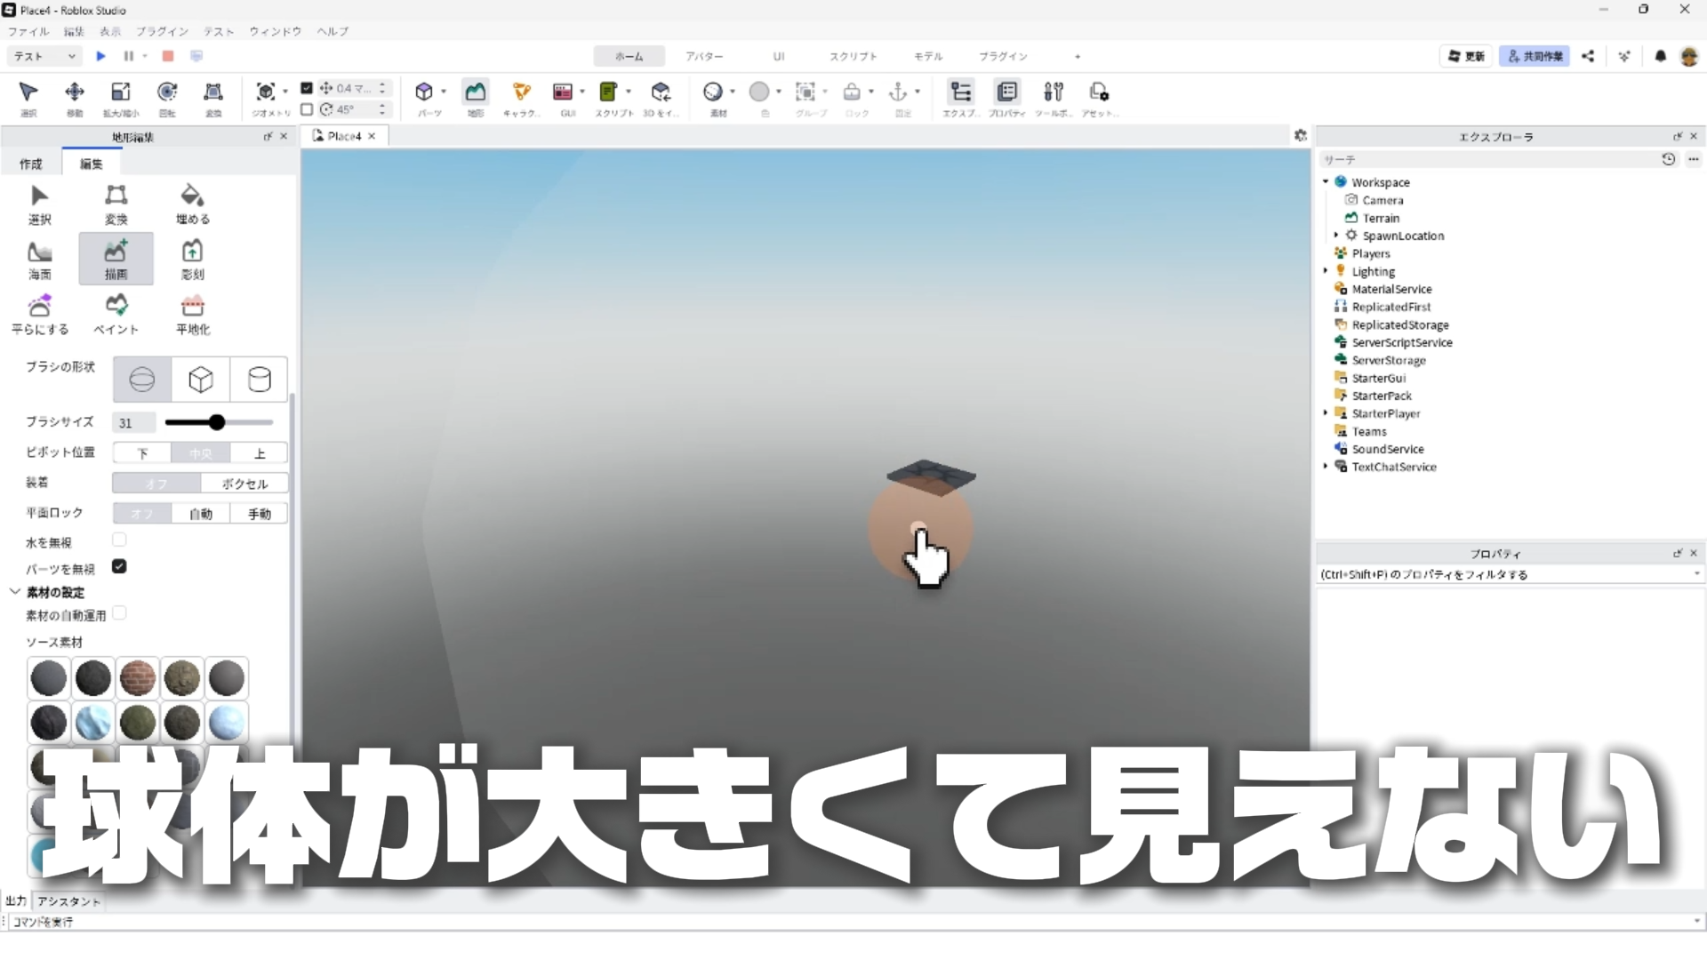Viewport: 1707px width, 960px height.
Task: Select the terrain Paint tool
Action: [x=116, y=314]
